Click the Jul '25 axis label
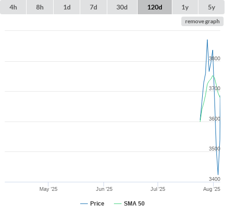This screenshot has width=225, height=216. [158, 189]
